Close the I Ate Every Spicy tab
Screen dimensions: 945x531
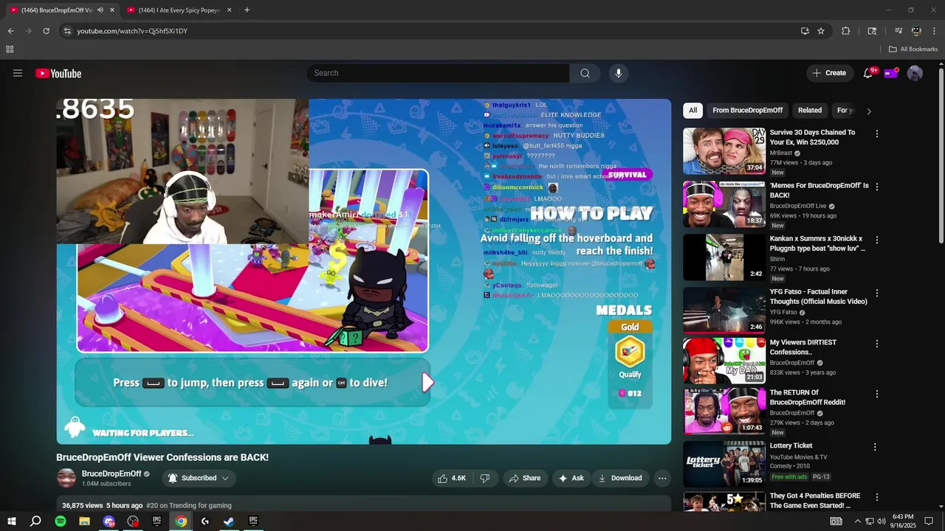229,10
